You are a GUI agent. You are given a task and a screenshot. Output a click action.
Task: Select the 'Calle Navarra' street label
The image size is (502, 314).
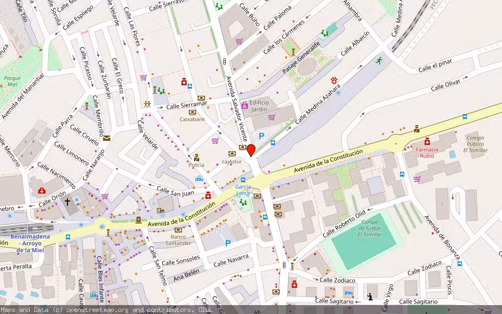click(231, 261)
